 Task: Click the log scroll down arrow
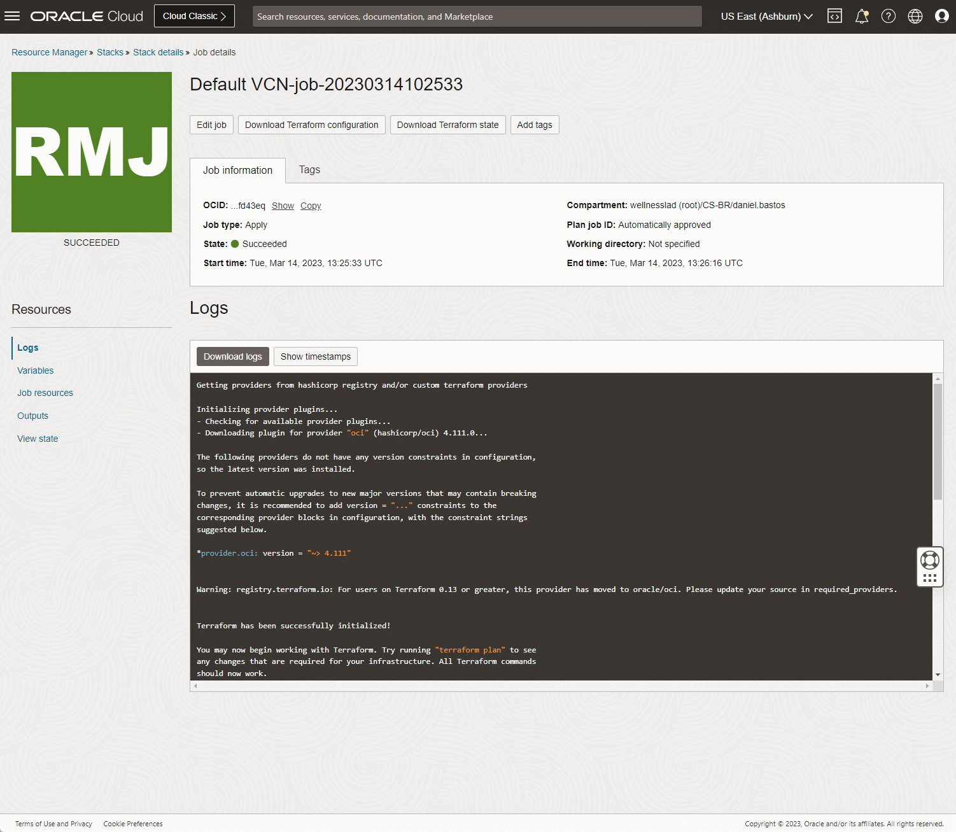click(938, 675)
